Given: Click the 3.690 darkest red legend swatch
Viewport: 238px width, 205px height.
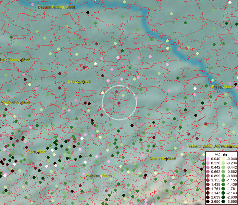Looking at the screenshot, I should click(208, 202).
